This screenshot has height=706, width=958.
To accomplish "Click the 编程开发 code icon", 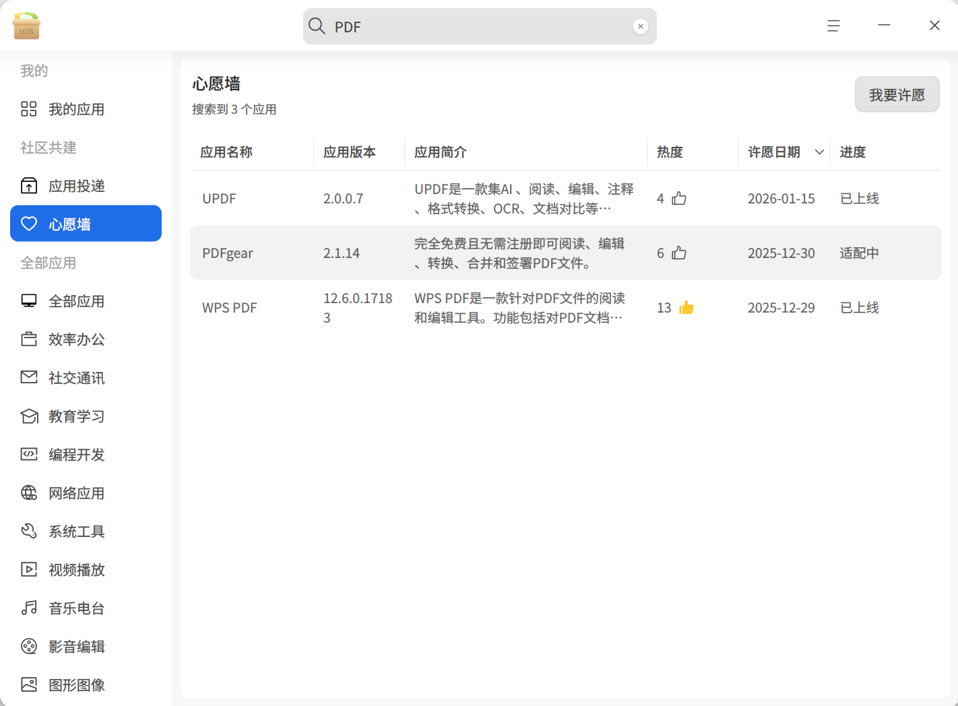I will point(29,454).
